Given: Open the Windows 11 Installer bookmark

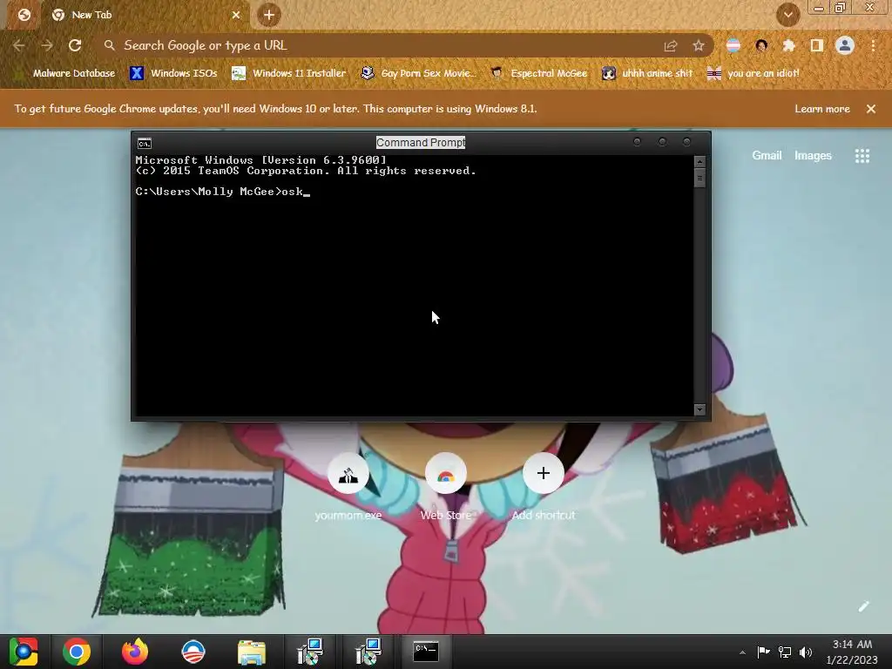Looking at the screenshot, I should [289, 73].
